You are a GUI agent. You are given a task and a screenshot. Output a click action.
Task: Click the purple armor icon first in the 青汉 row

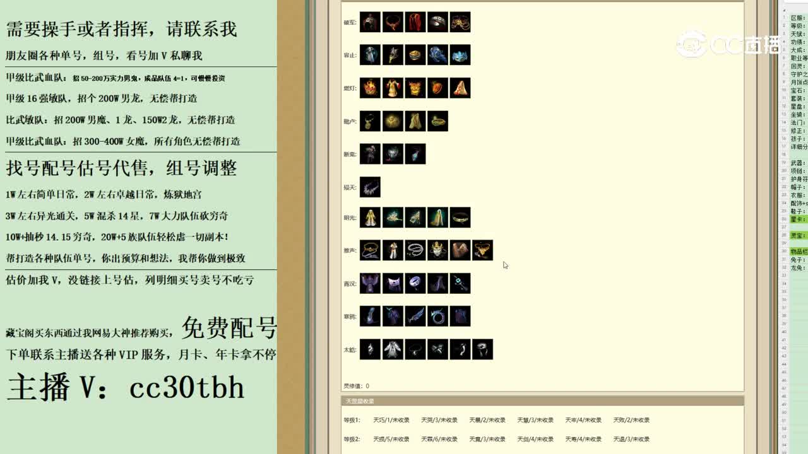coord(370,283)
